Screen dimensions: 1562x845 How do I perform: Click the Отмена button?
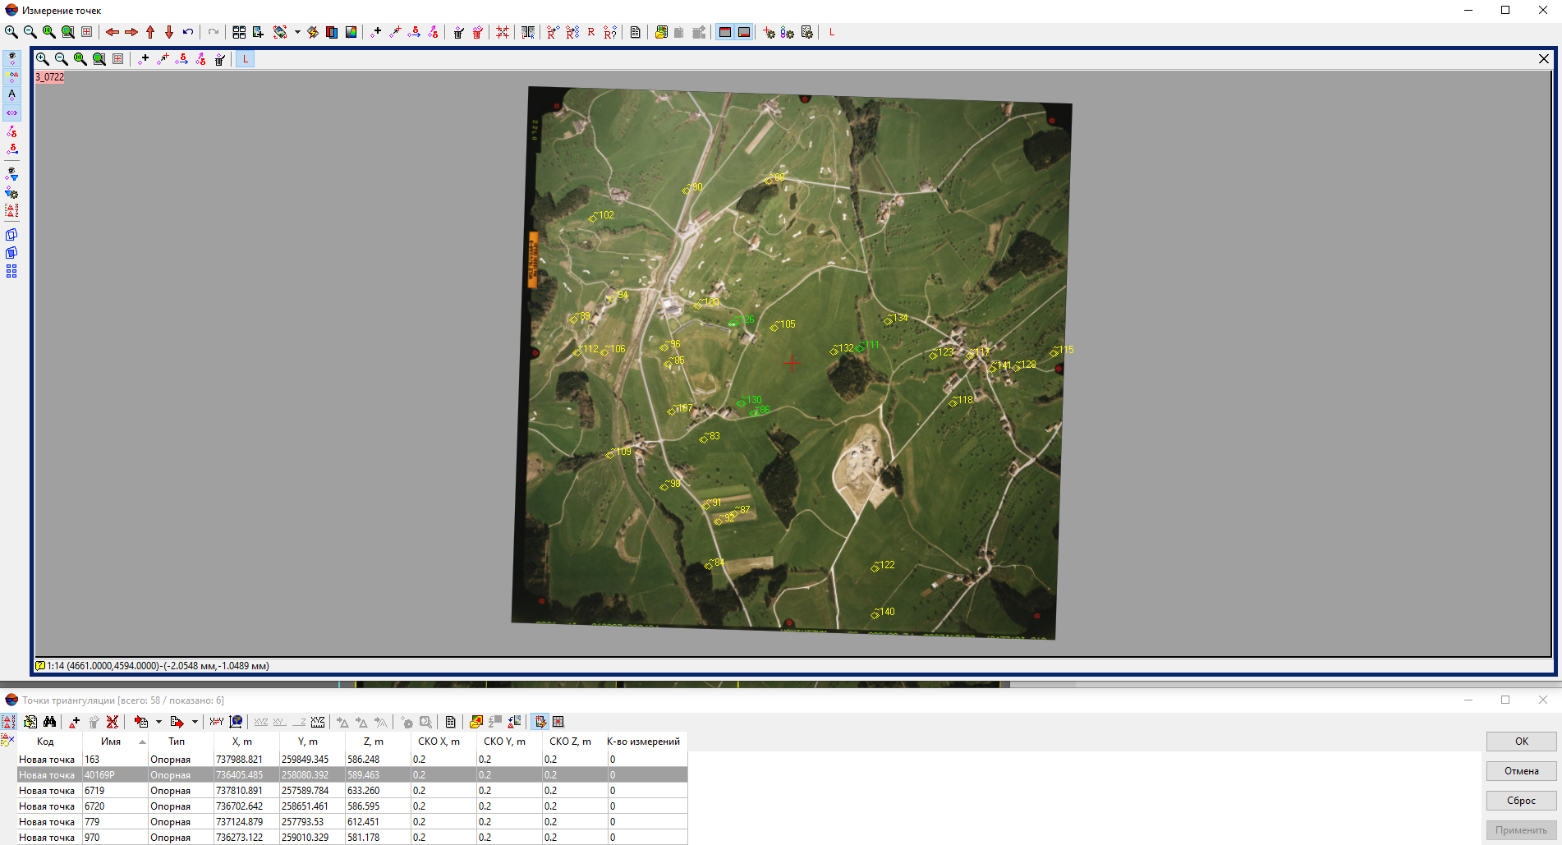point(1521,771)
